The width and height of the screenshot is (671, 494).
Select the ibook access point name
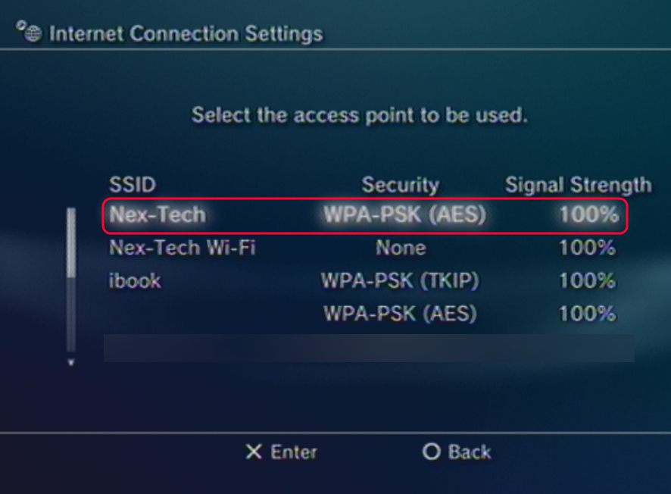pyautogui.click(x=136, y=280)
